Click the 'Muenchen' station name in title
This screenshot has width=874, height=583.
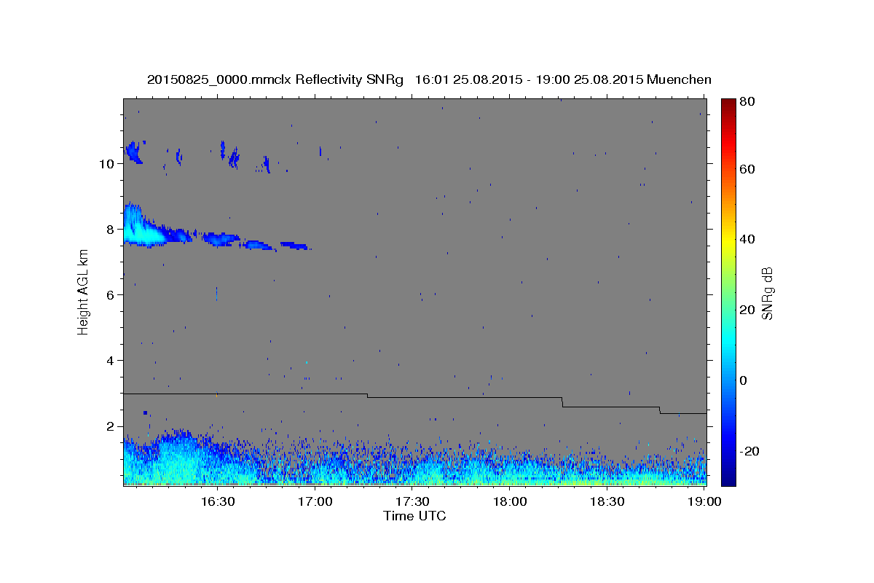[x=679, y=79]
